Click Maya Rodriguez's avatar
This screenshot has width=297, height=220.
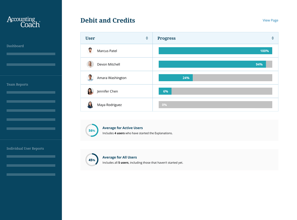point(90,105)
